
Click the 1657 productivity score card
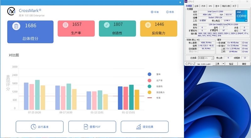click(76, 28)
